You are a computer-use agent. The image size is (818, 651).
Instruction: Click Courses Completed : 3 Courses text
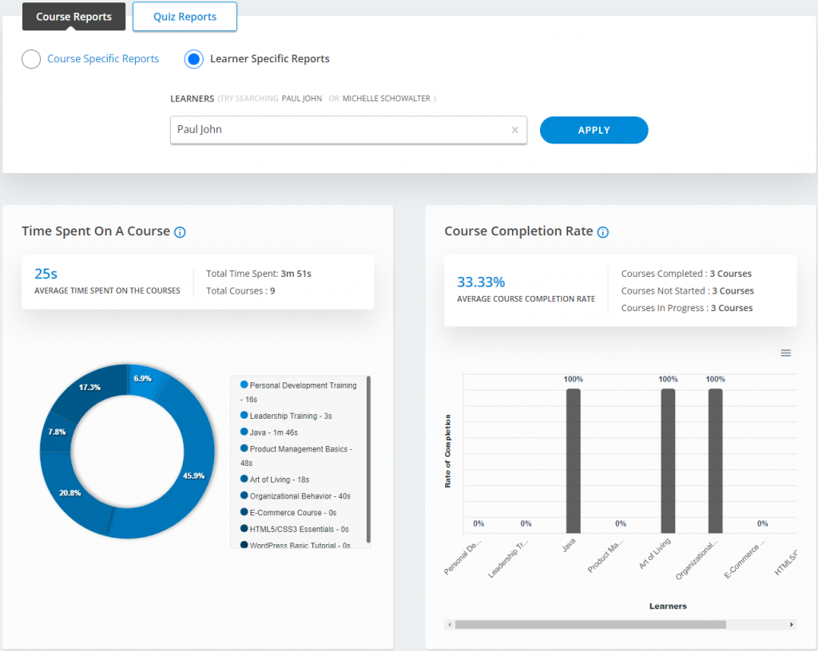[686, 274]
